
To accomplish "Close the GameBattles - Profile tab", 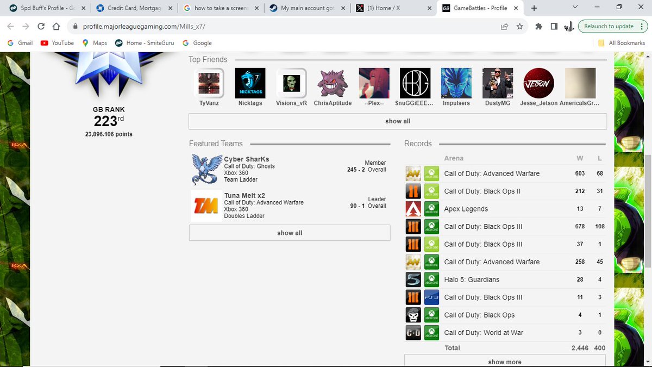I will tap(517, 8).
